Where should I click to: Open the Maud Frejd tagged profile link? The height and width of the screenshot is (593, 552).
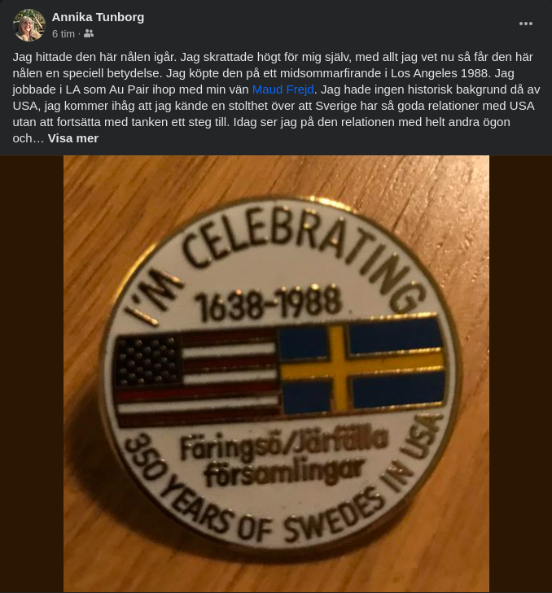[x=283, y=89]
